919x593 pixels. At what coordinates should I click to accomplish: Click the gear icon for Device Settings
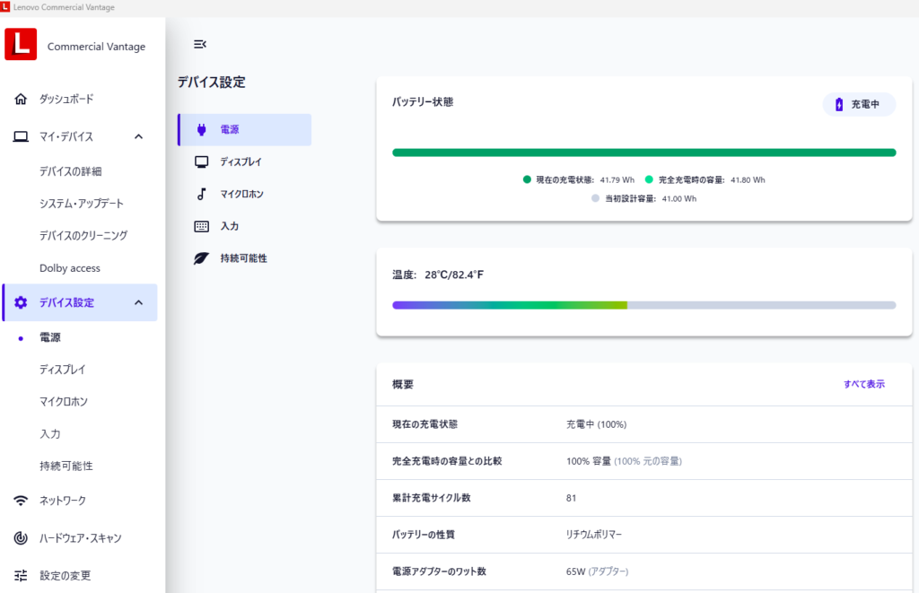pyautogui.click(x=21, y=303)
